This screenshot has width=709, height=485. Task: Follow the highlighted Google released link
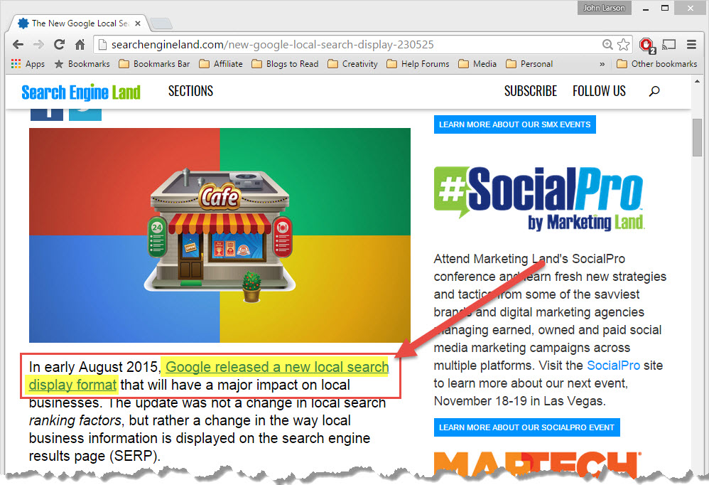[277, 368]
